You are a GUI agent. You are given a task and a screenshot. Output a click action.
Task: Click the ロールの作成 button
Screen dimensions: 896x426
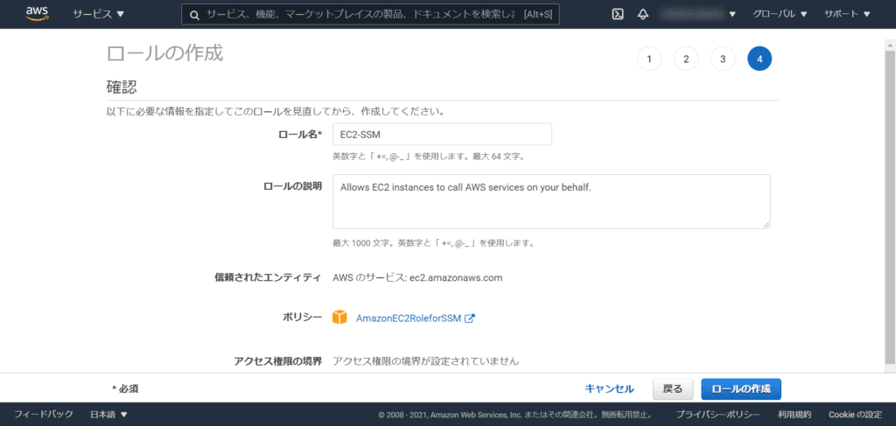pyautogui.click(x=740, y=388)
